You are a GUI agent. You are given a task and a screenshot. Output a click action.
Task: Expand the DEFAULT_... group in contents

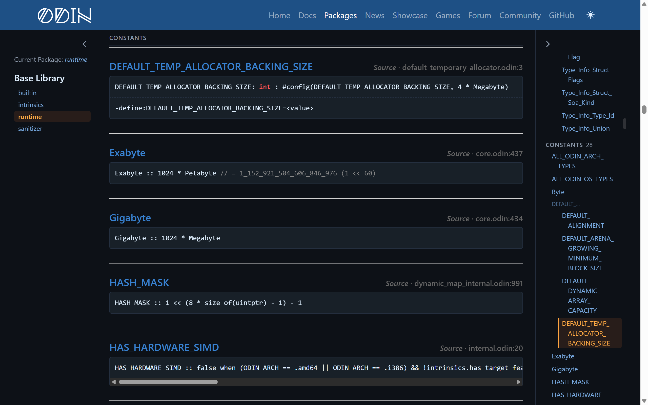tap(565, 204)
